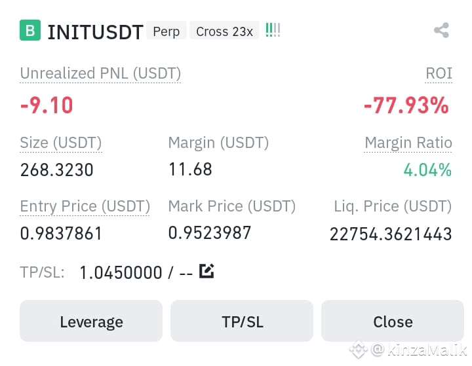The height and width of the screenshot is (366, 472).
Task: Close the INITUSDT position
Action: (x=393, y=321)
